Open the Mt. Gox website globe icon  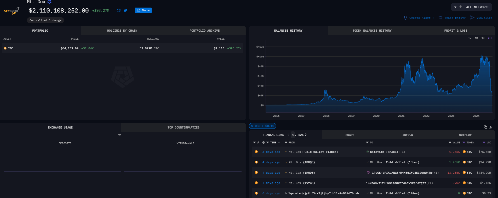tap(119, 10)
